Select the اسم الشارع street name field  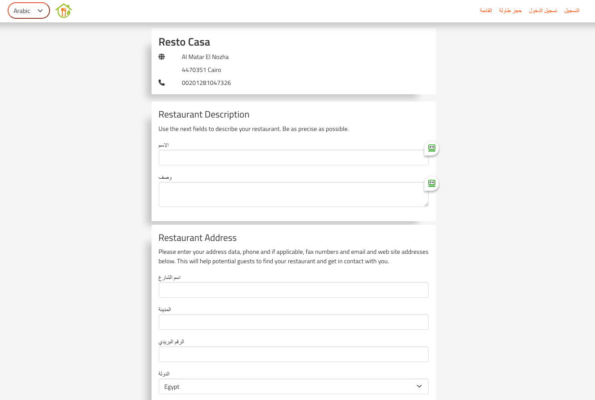pos(293,290)
